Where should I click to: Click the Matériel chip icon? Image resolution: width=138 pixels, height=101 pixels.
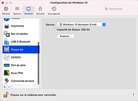[x=29, y=9]
